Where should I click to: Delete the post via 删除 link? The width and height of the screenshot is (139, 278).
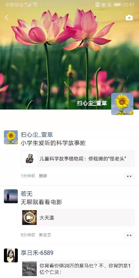click(x=43, y=176)
